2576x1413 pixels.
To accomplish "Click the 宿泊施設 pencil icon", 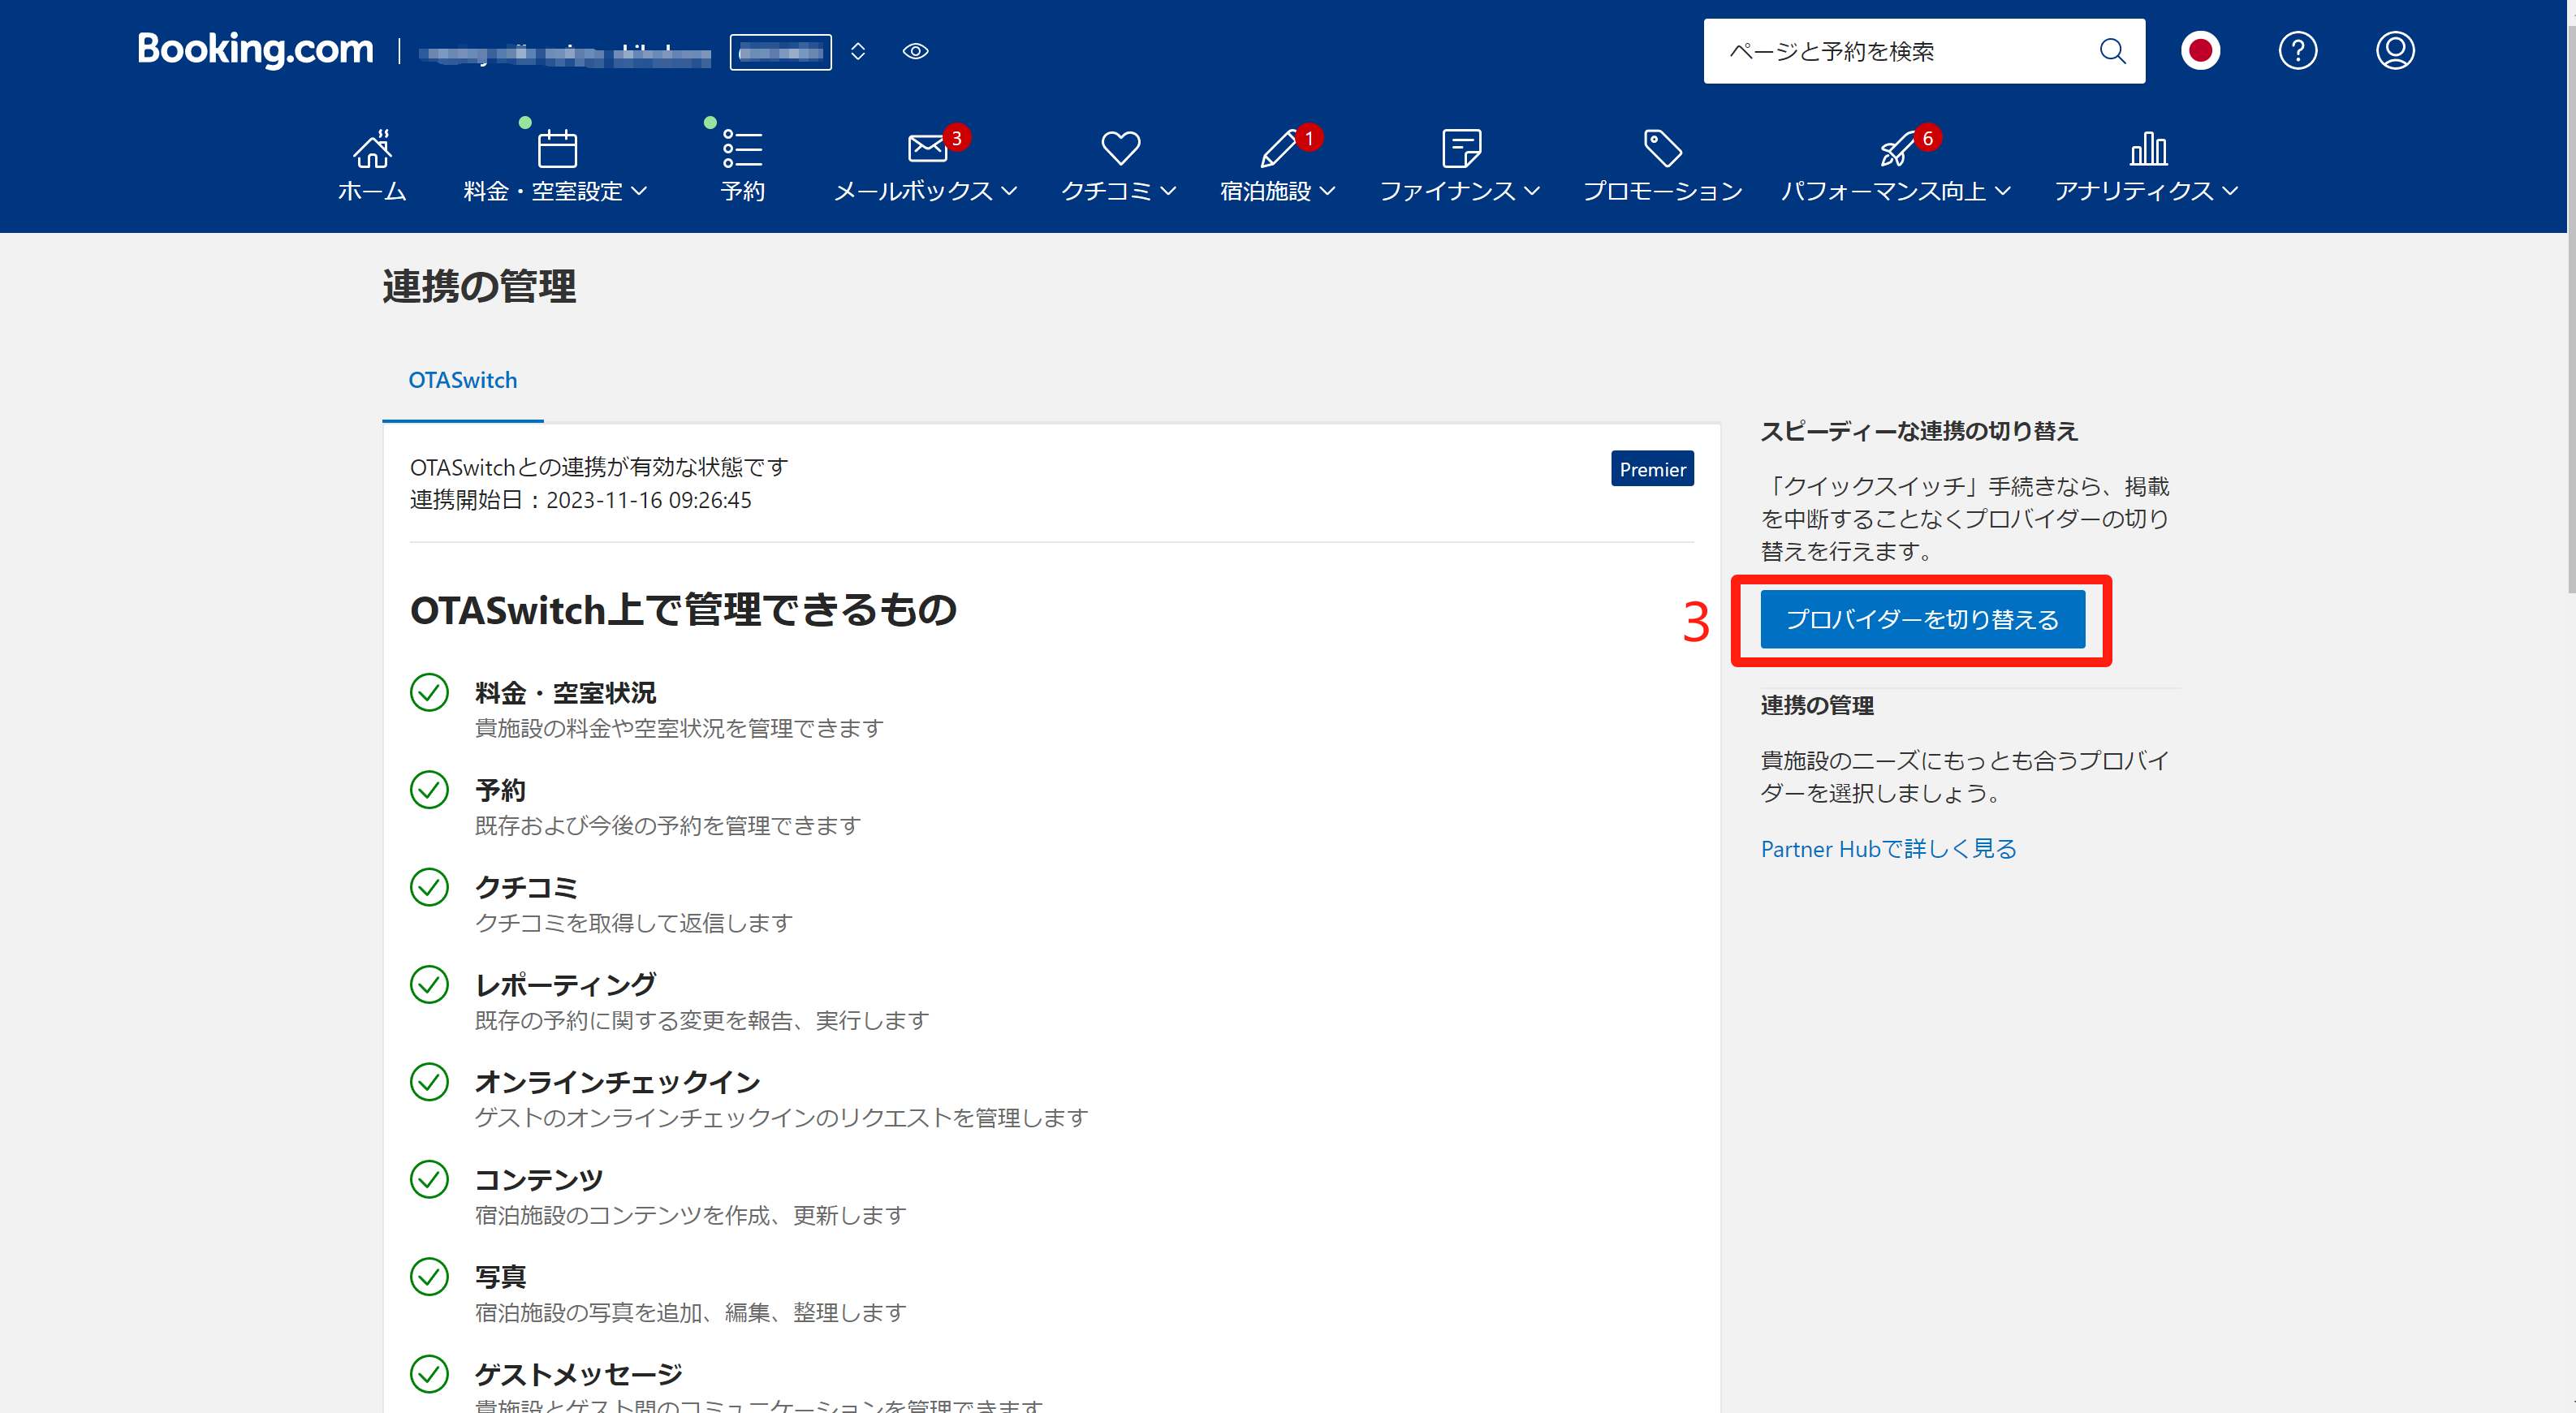I will pos(1278,149).
